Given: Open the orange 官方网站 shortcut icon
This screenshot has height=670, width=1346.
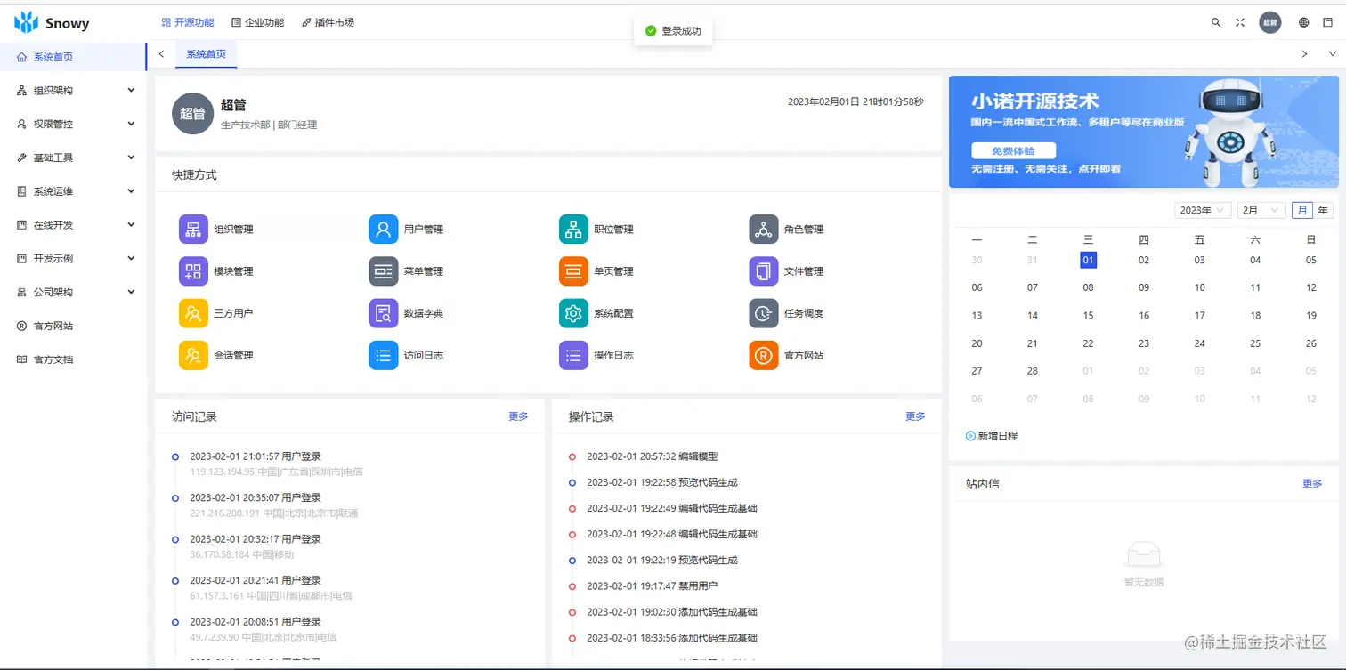Looking at the screenshot, I should pos(763,355).
